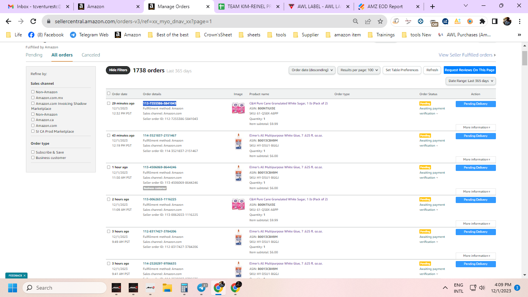Check the Subscribe & Save filter
The height and width of the screenshot is (297, 528).
point(33,152)
